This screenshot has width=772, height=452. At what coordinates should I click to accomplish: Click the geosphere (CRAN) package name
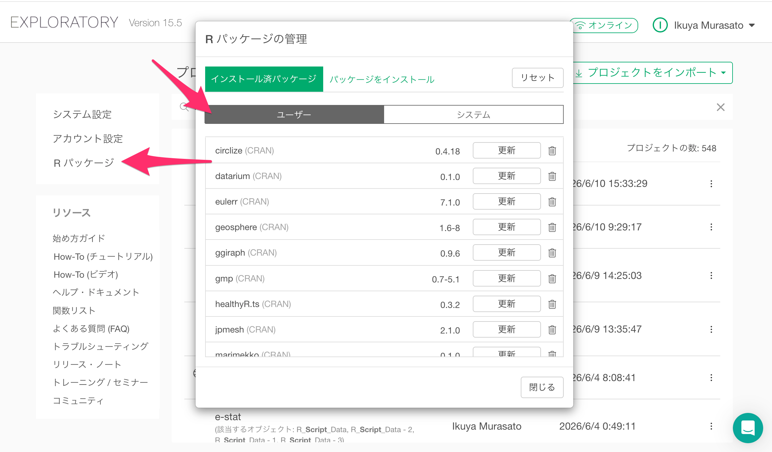252,227
